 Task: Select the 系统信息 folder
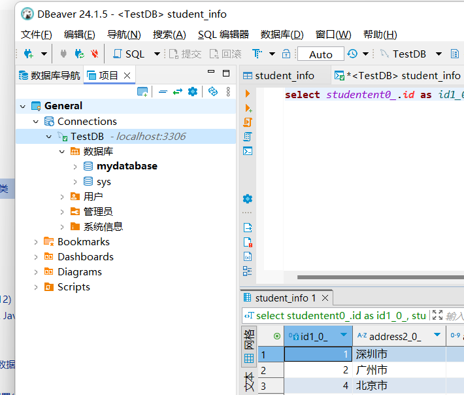click(x=103, y=227)
